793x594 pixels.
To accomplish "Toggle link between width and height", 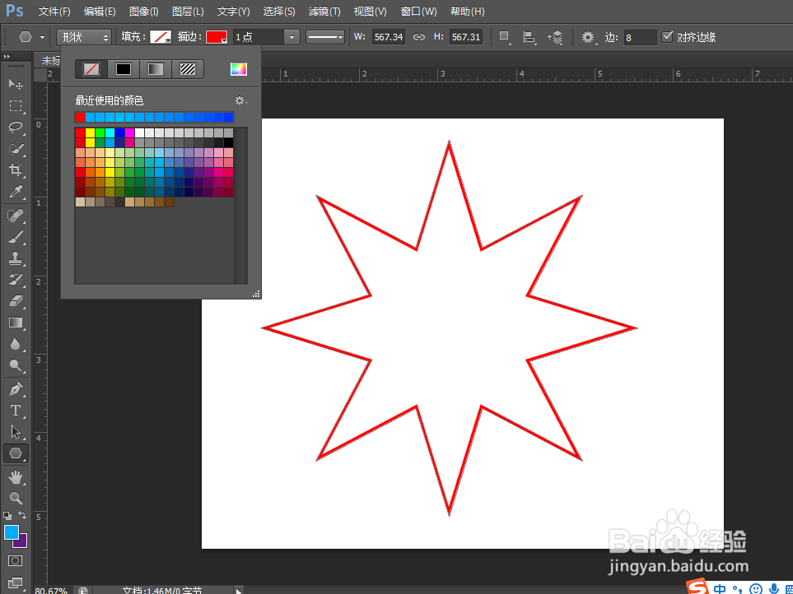I will [x=419, y=37].
